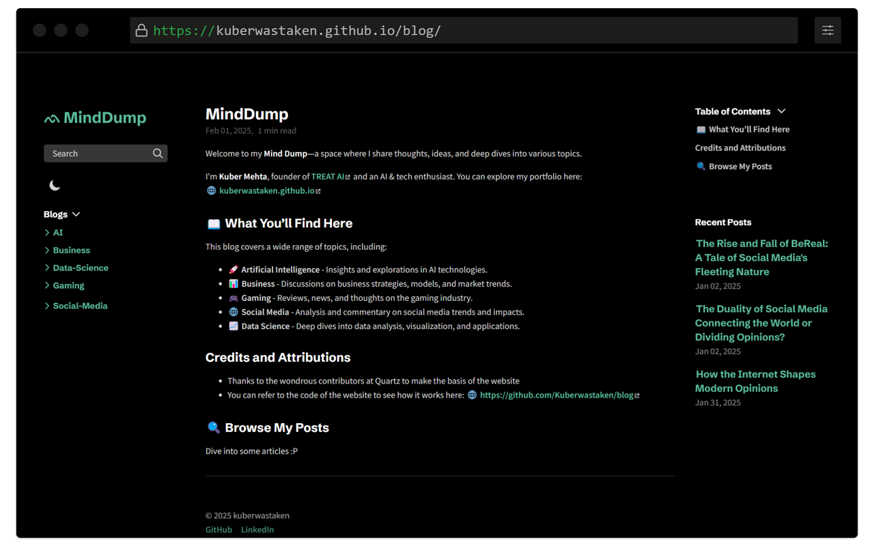
Task: Open the Business blog folder
Action: [72, 250]
